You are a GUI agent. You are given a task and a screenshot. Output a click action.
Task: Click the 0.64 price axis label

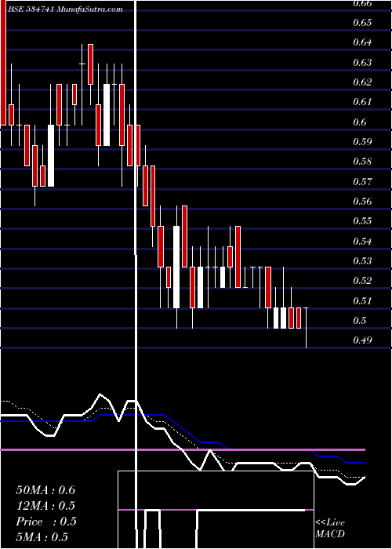pyautogui.click(x=362, y=42)
